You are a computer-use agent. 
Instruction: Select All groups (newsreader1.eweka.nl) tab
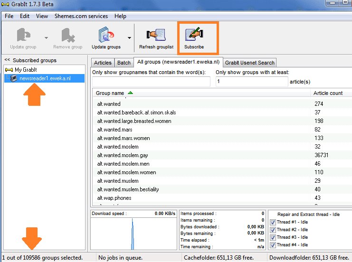178,62
